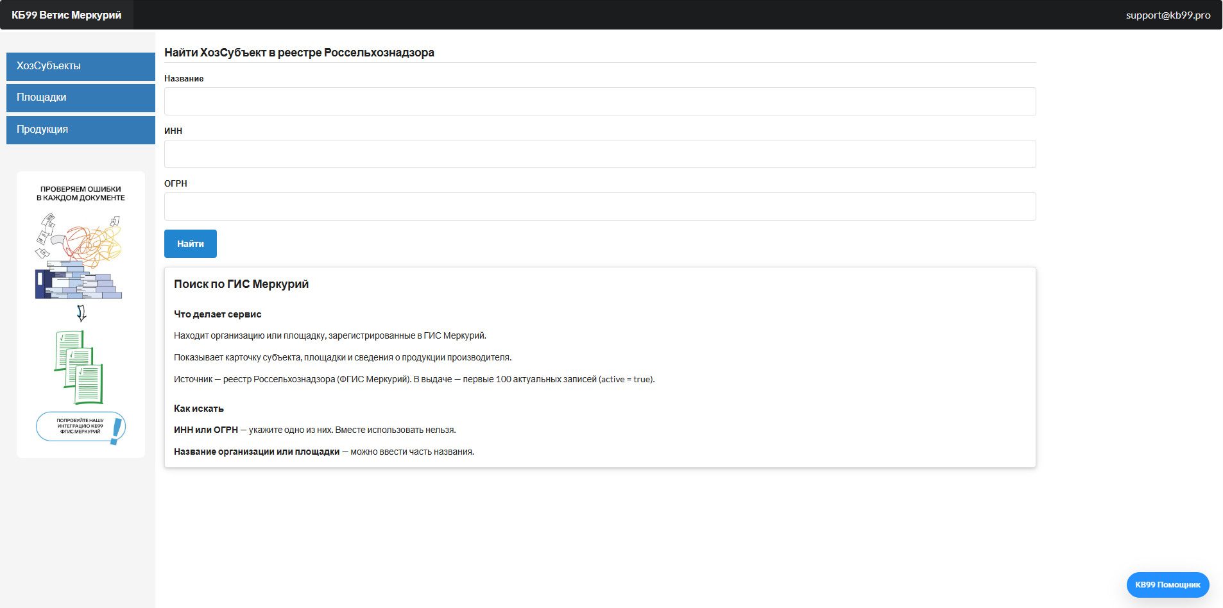Click the 'Показывает карточку субъекта' line

tap(343, 357)
